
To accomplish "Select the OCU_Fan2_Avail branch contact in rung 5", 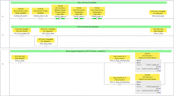I will (46, 46).
